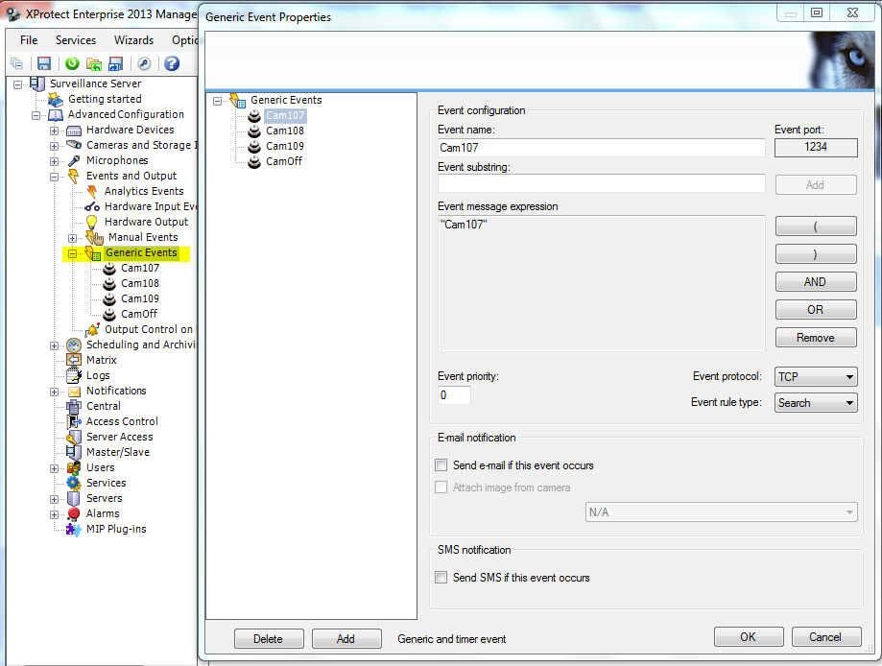Click the AND expression button
The image size is (882, 666).
[816, 282]
